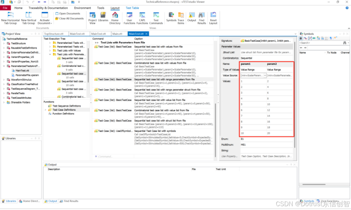351x210 pixels.
Task: Click MultiEnum value ME1 field
Action: (x=266, y=145)
